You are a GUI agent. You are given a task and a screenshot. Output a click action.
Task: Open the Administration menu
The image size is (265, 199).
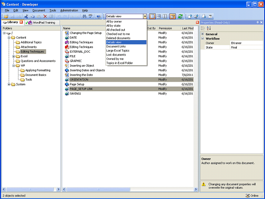point(69,10)
